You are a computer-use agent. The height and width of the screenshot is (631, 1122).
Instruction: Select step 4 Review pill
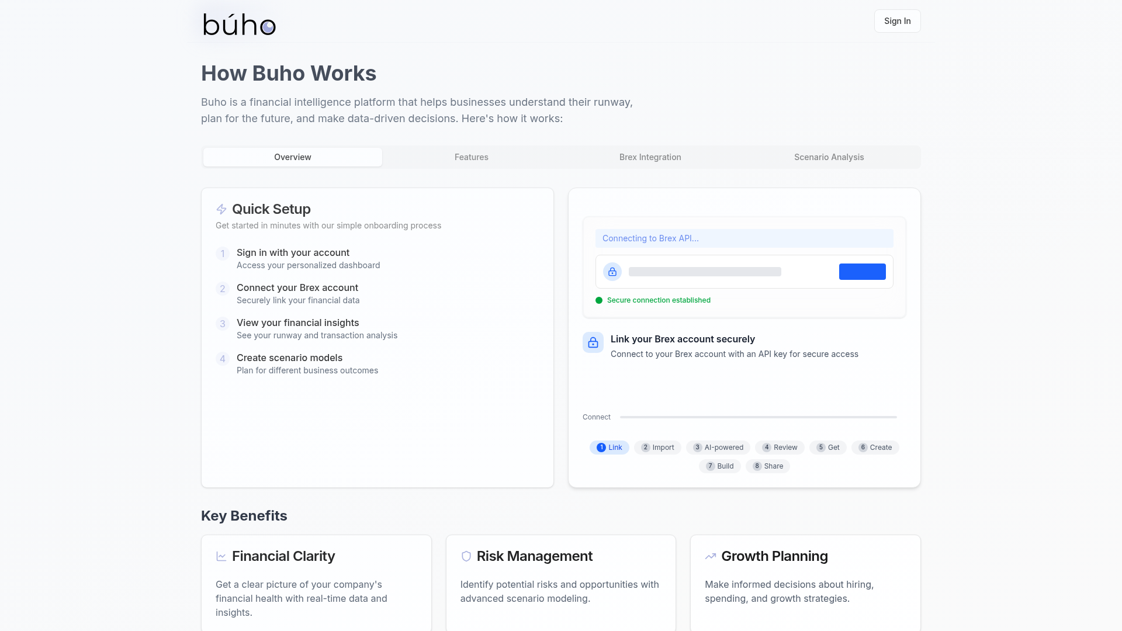pos(780,448)
